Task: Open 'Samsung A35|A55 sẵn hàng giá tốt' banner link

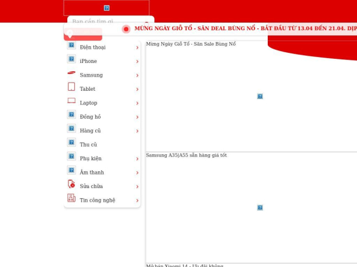Action: click(186, 155)
